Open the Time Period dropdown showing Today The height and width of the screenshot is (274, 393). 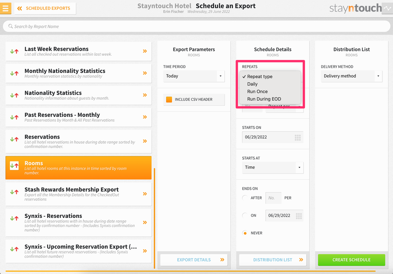click(x=194, y=76)
